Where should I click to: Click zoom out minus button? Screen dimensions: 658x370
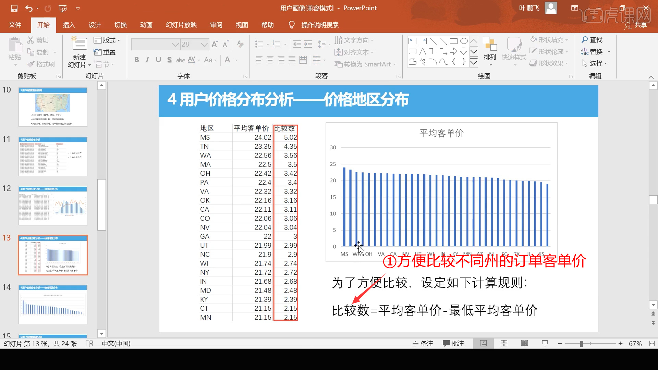pyautogui.click(x=560, y=344)
